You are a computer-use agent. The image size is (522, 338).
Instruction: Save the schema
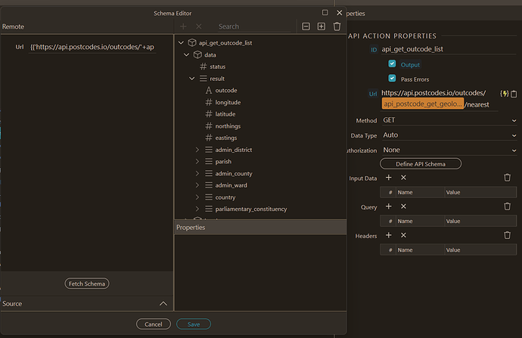point(194,324)
